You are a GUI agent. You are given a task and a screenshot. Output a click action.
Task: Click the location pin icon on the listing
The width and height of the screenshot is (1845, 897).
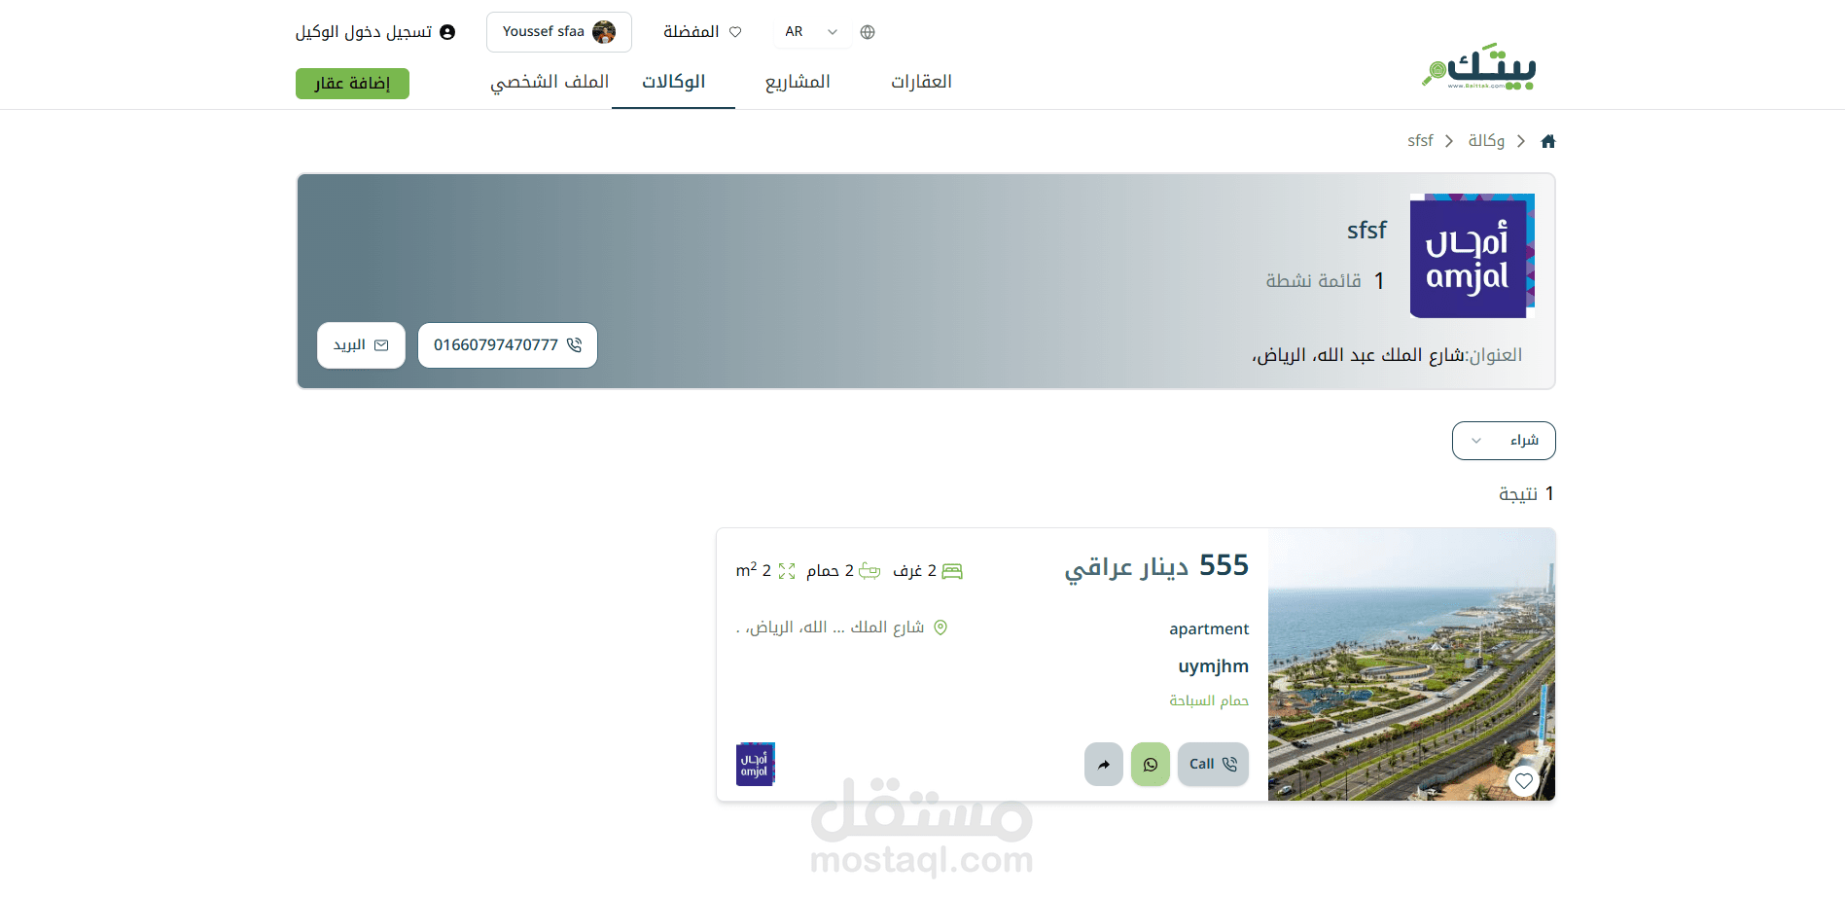coord(940,628)
